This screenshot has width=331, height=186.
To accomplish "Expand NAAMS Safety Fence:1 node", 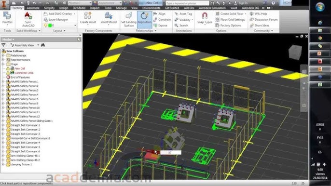I will (3, 81).
